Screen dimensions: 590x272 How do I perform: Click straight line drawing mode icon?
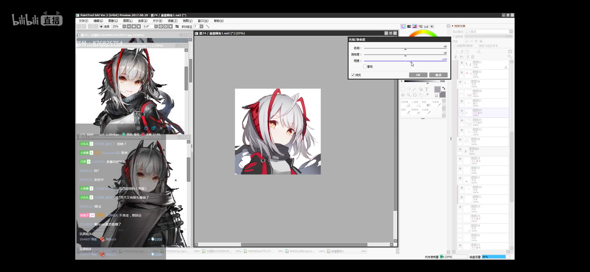click(208, 26)
